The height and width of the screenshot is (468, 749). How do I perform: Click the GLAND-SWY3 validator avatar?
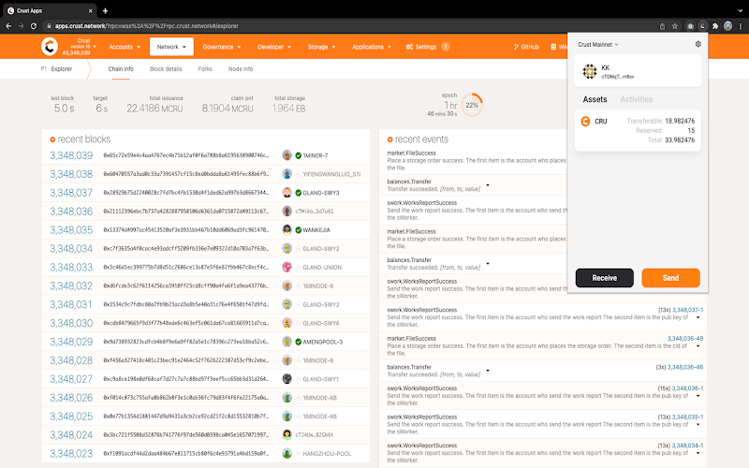pyautogui.click(x=286, y=193)
